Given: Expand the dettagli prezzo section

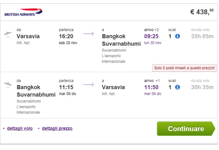Looking at the screenshot, I should (x=57, y=128).
